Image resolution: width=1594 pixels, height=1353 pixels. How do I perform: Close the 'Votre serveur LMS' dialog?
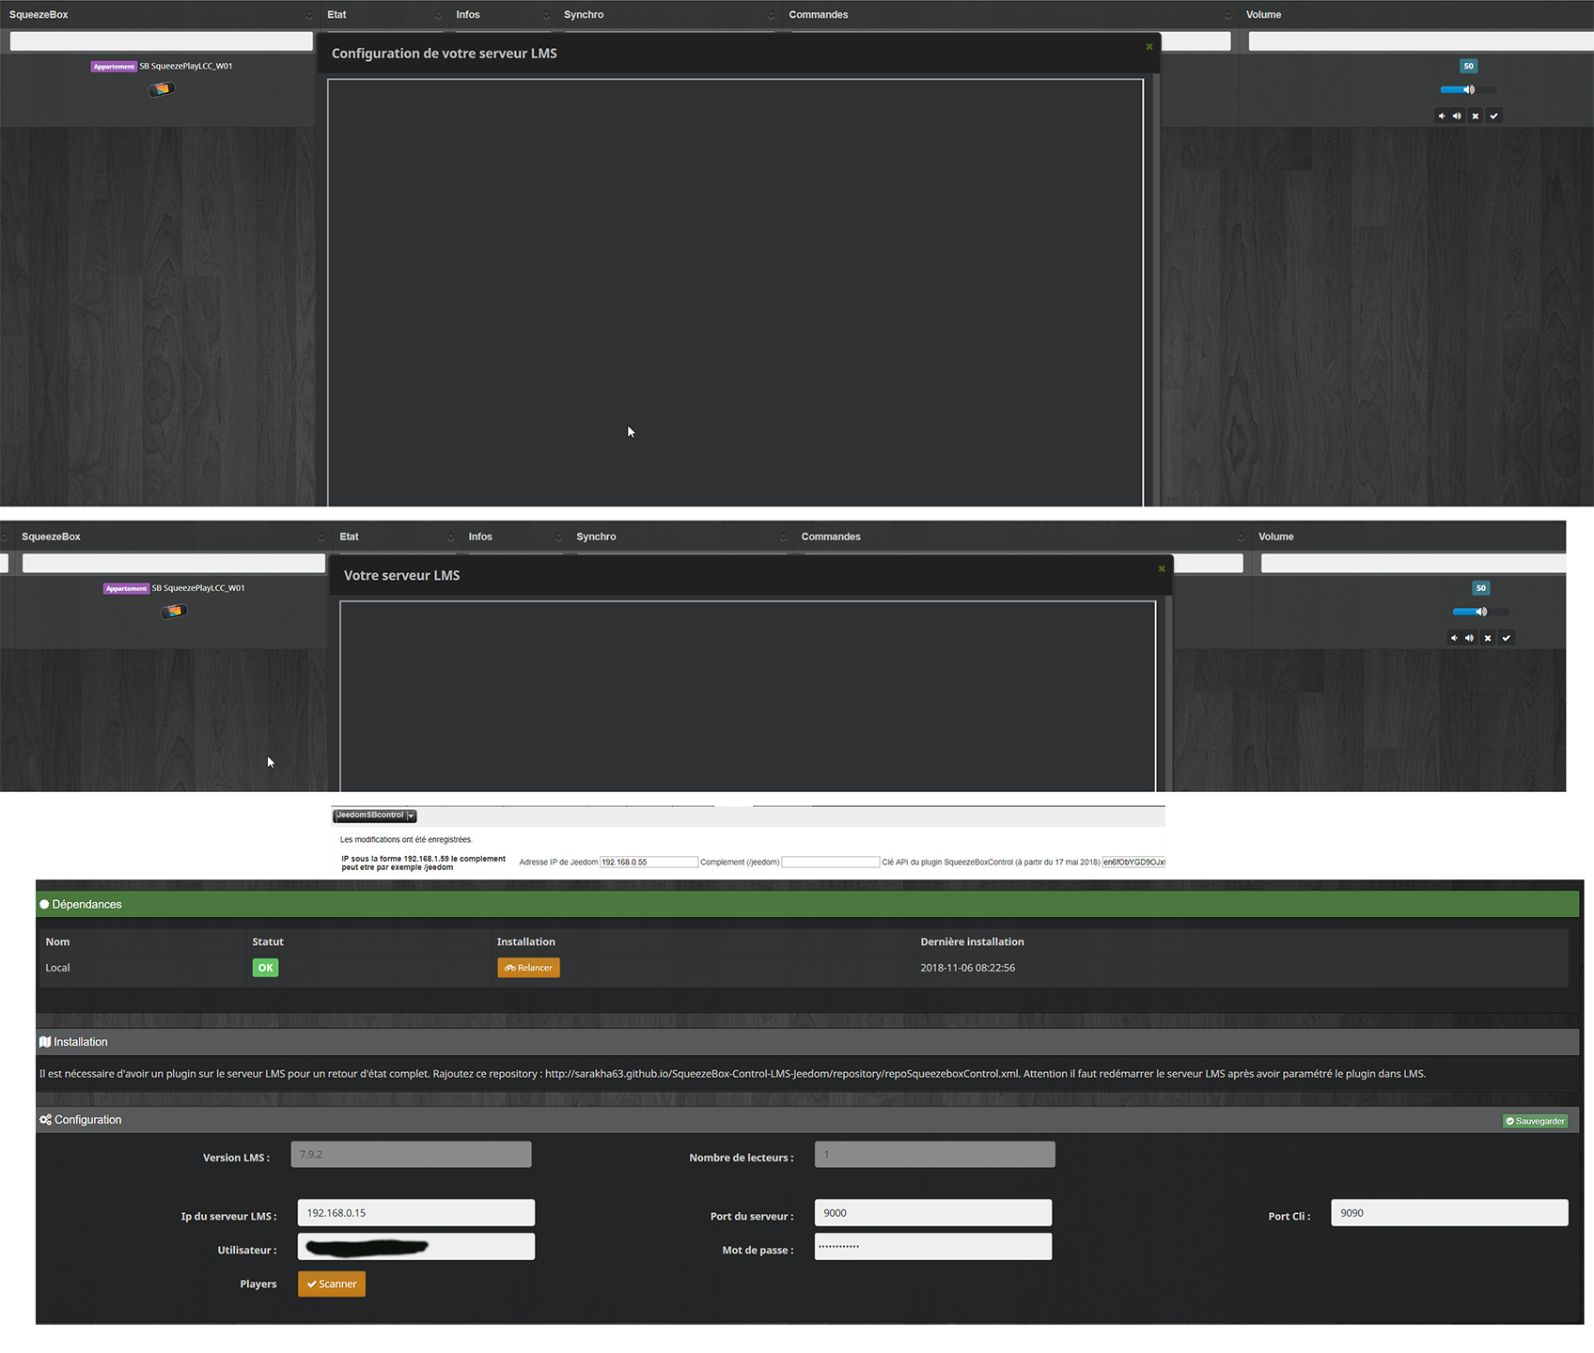click(x=1162, y=568)
